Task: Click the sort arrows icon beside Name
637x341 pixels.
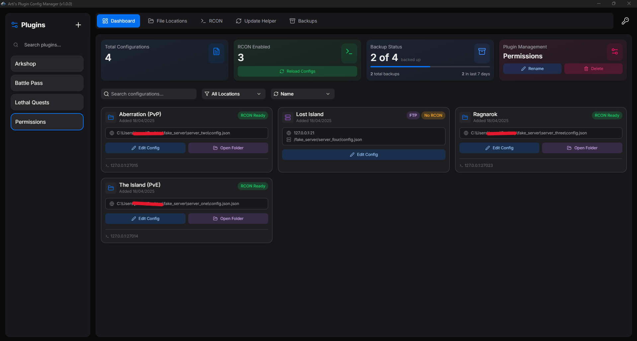Action: click(276, 94)
